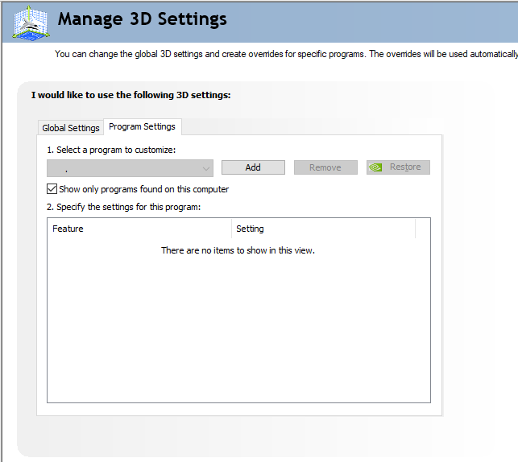Image resolution: width=518 pixels, height=462 pixels.
Task: Click the "Specify the settings for this program" label
Action: point(123,207)
